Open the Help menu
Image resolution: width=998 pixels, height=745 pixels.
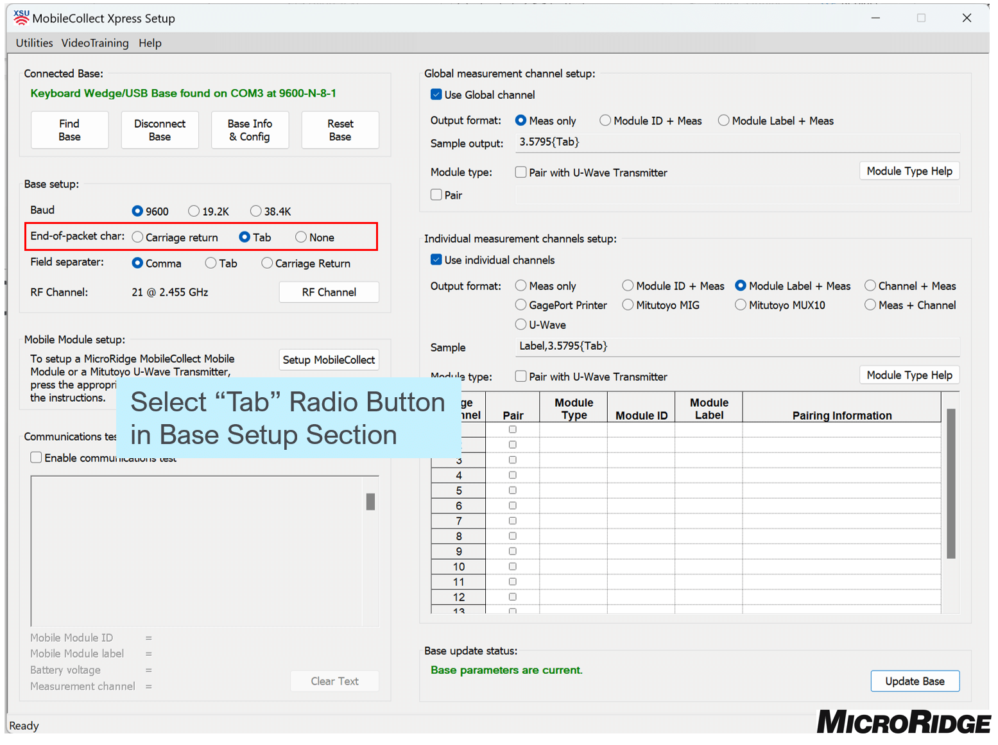click(150, 43)
